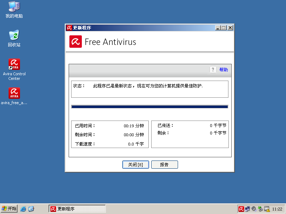Launch Internet Explorer from quick launch

[x=23, y=209]
